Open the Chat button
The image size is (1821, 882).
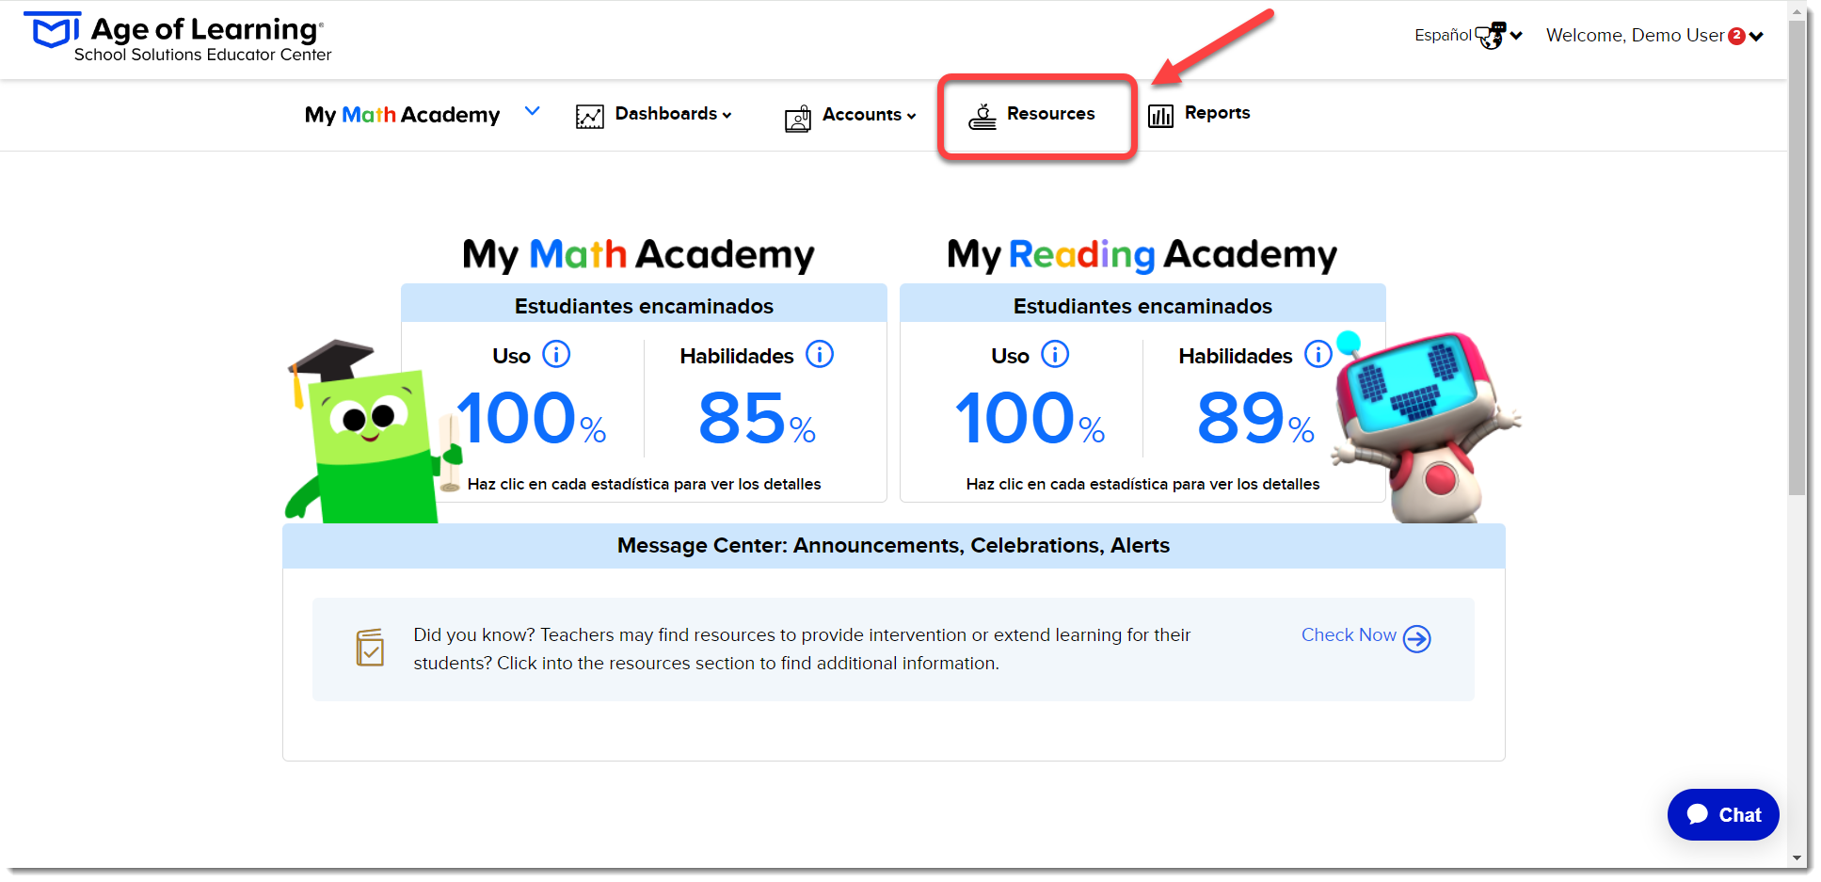click(1723, 814)
